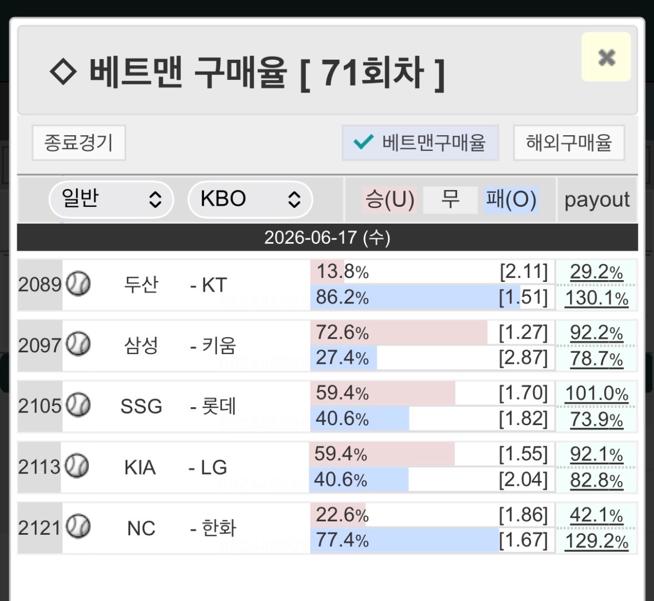This screenshot has height=601, width=654.
Task: Click the payout column header
Action: coord(597,199)
